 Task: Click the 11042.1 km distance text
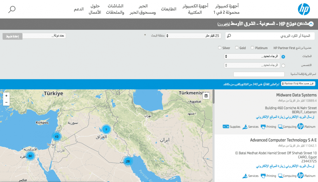(x=297, y=146)
